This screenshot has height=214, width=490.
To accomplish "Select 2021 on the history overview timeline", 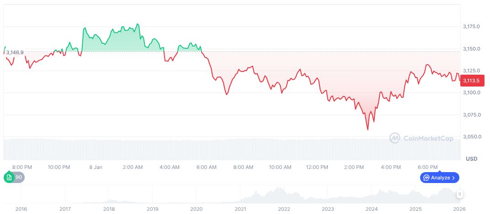I will (x=240, y=209).
